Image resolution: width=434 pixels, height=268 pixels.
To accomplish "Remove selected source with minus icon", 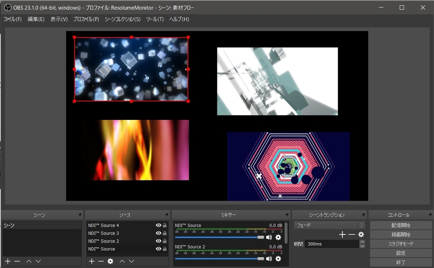I will click(101, 261).
